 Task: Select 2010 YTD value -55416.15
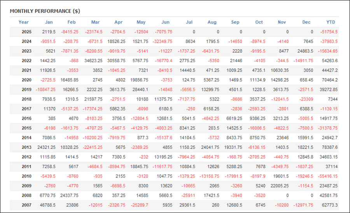pyautogui.click(x=328, y=176)
